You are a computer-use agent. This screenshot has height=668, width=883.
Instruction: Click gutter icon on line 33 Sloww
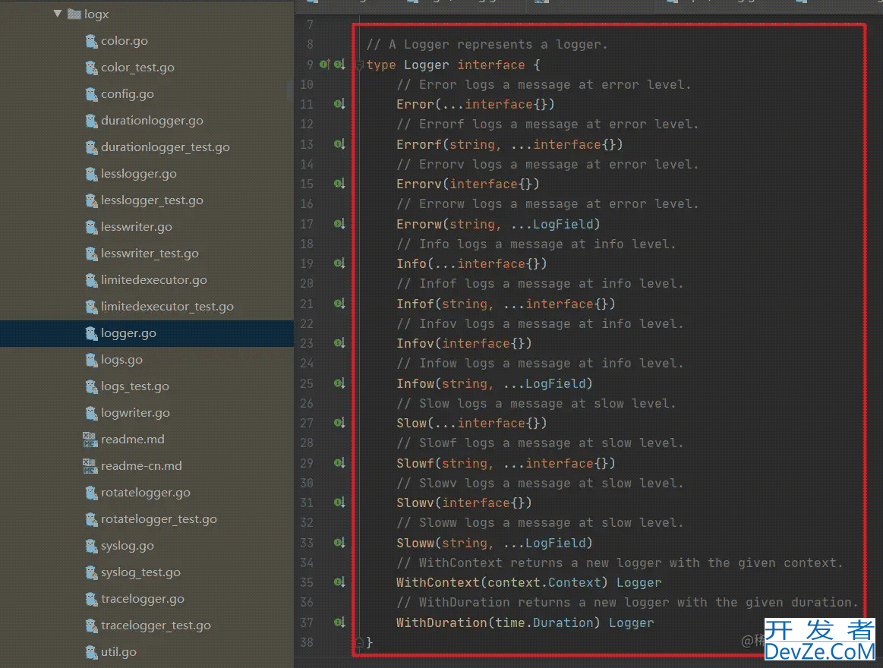339,543
